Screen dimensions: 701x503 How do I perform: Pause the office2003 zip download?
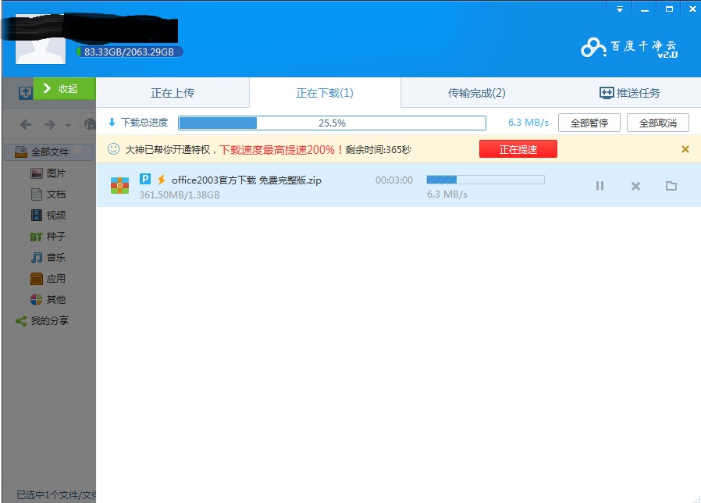point(600,186)
